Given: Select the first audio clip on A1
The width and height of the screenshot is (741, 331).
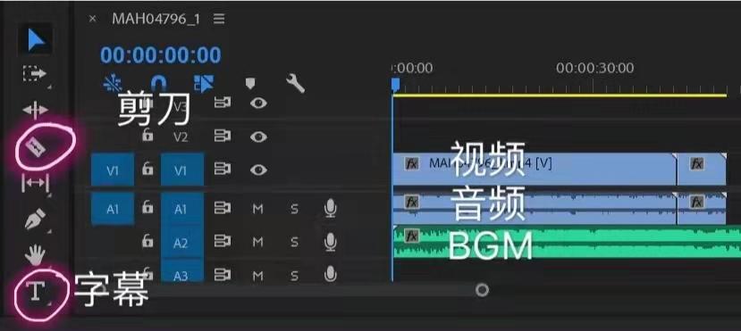Looking at the screenshot, I should (535, 209).
